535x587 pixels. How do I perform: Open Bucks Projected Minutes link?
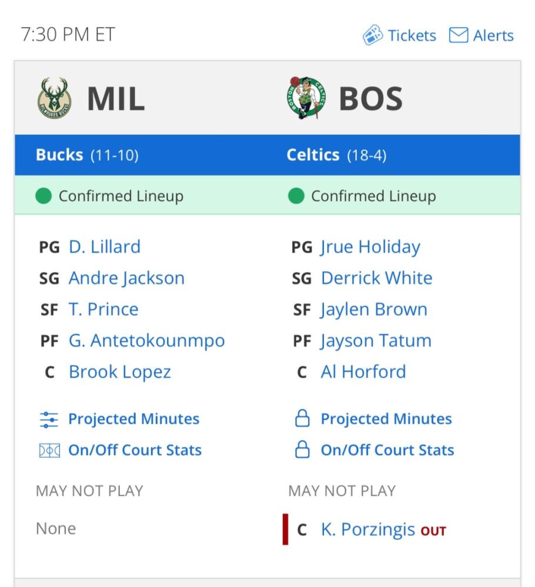pyautogui.click(x=133, y=419)
